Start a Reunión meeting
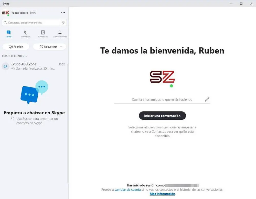 tap(16, 47)
